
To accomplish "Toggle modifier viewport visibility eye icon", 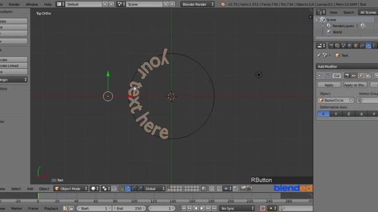I will click(353, 76).
